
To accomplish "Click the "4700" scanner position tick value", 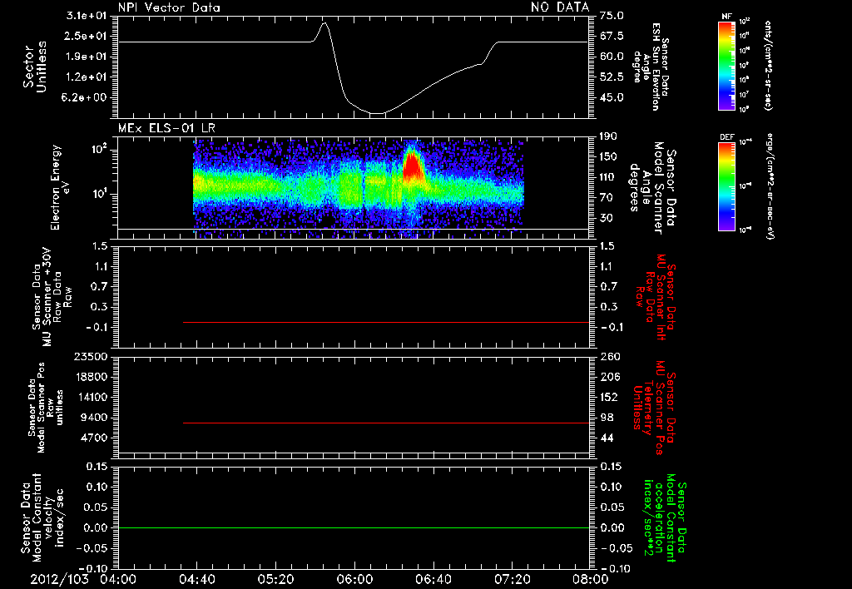I will [93, 438].
